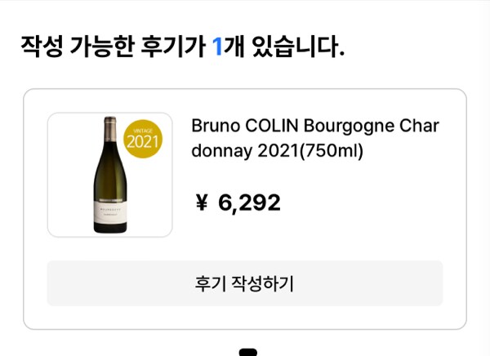
Task: Click the yen currency symbol
Action: click(x=202, y=202)
